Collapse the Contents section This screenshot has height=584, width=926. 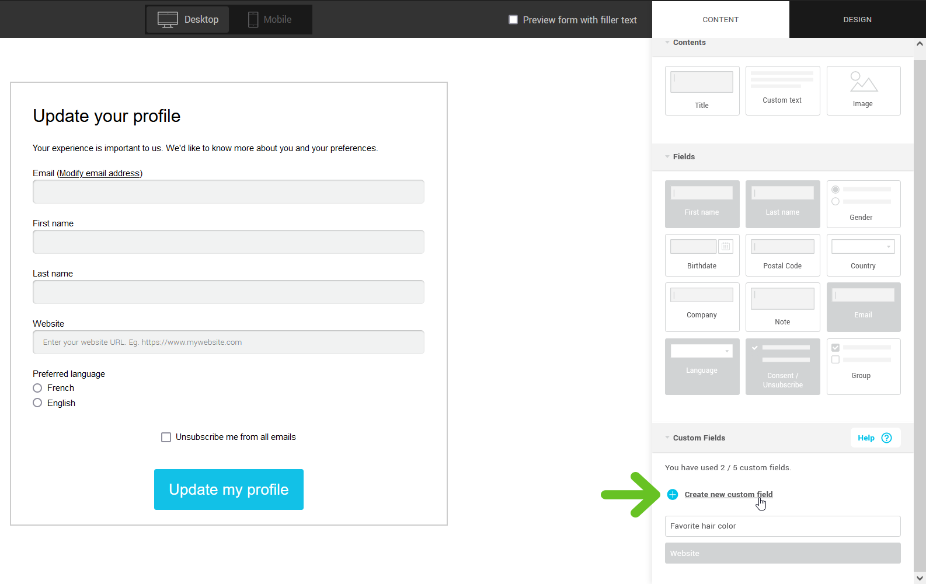click(x=667, y=42)
